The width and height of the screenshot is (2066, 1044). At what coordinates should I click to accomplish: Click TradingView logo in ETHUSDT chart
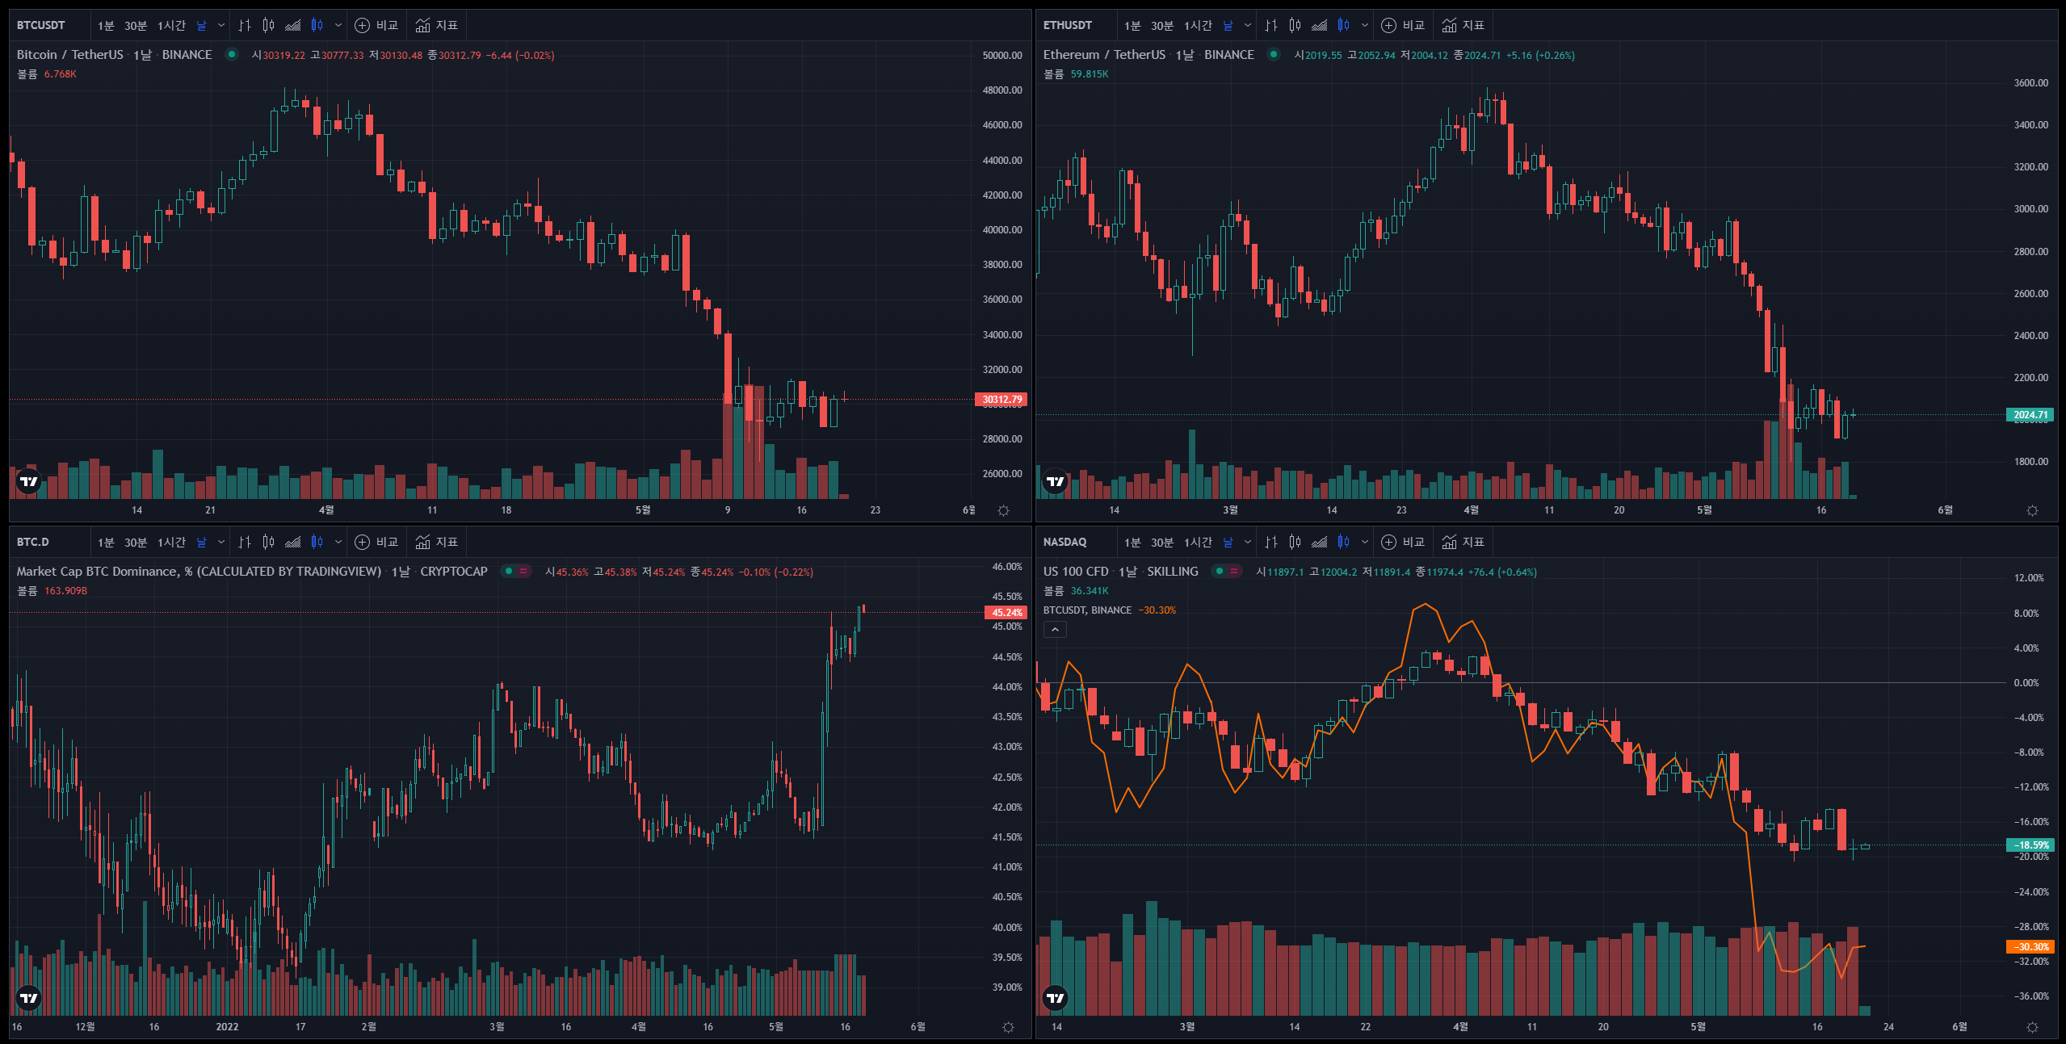point(1056,481)
